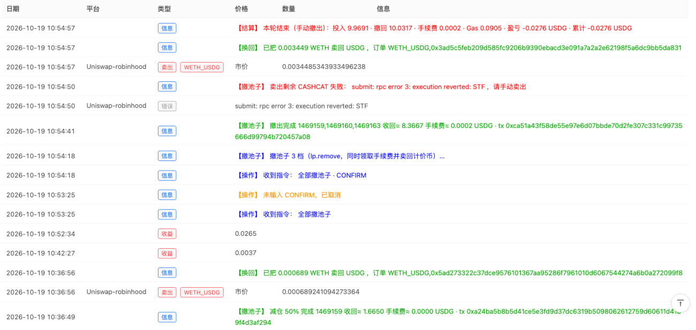Click Uniswap-robinhood in the 错误 row
The width and height of the screenshot is (696, 330).
[116, 106]
